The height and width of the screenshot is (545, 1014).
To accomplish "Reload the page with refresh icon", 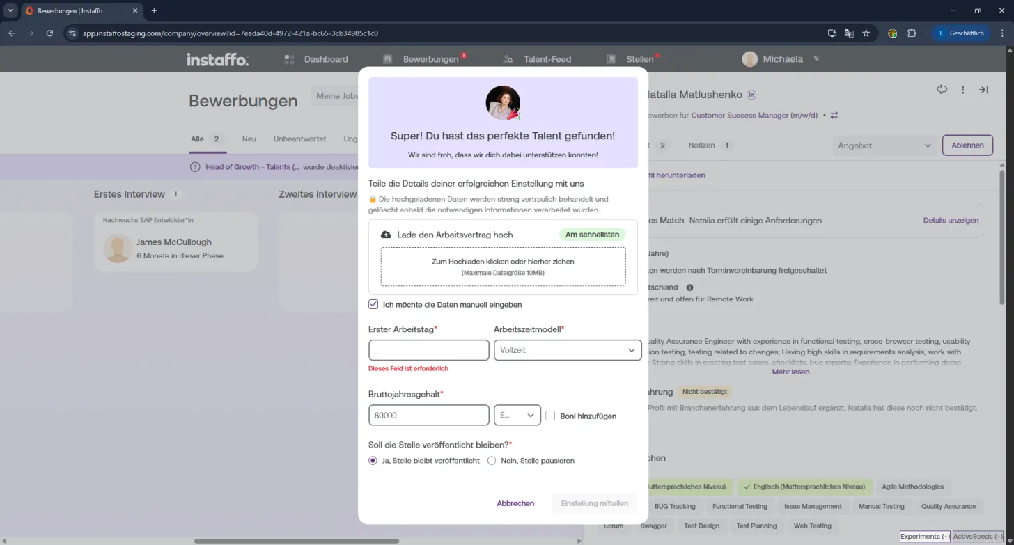I will [x=49, y=33].
